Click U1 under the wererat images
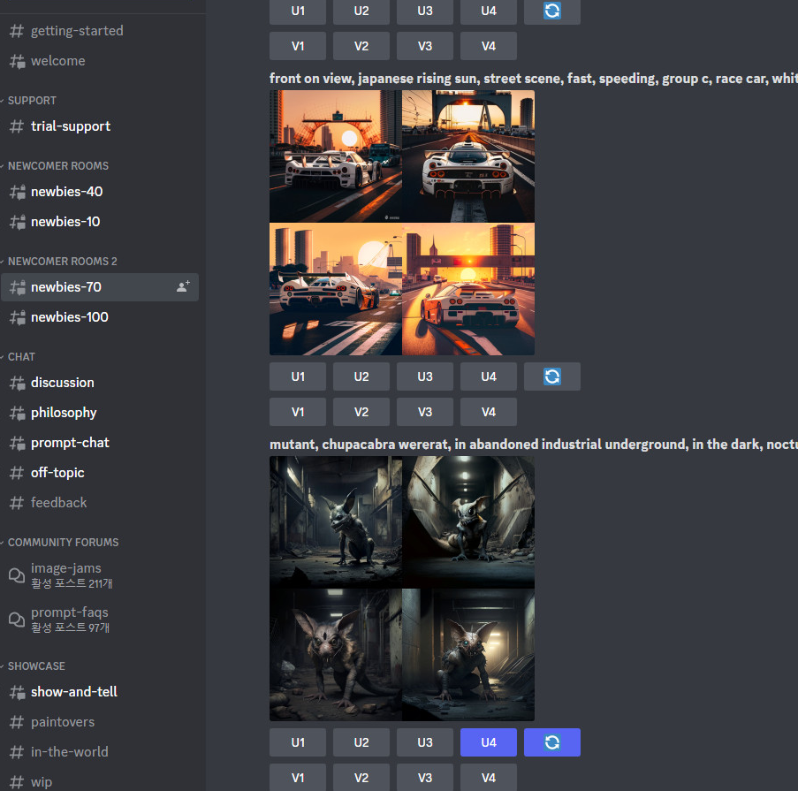Screen dimensions: 798x791 click(298, 742)
